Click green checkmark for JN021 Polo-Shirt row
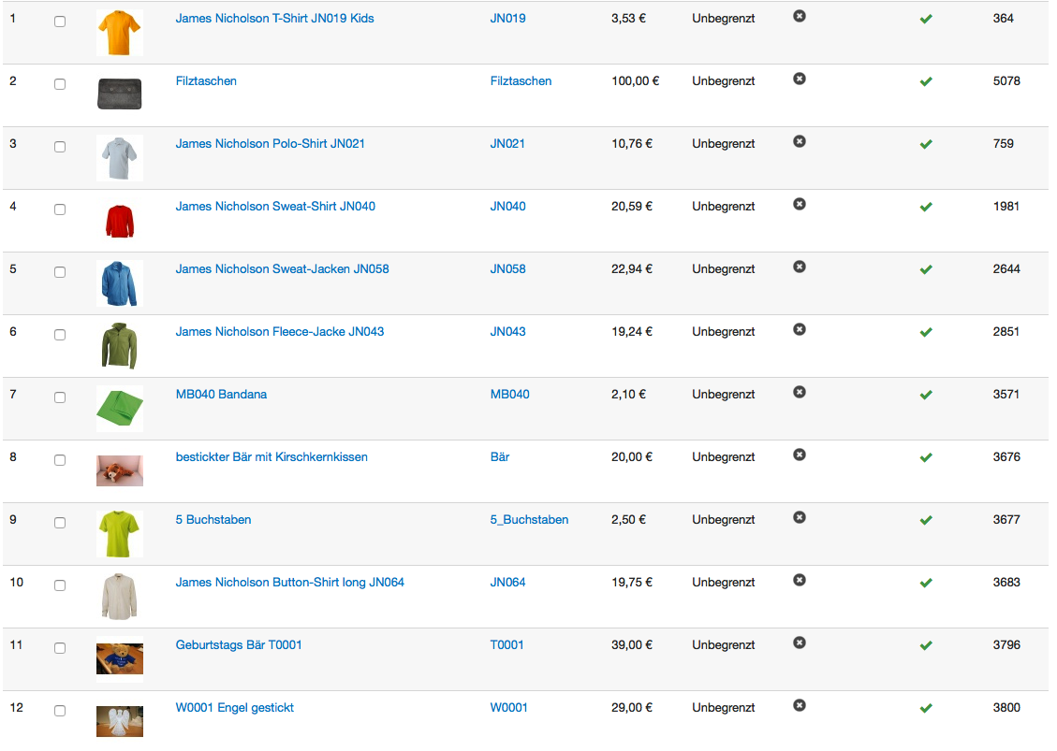This screenshot has width=1057, height=751. [926, 144]
